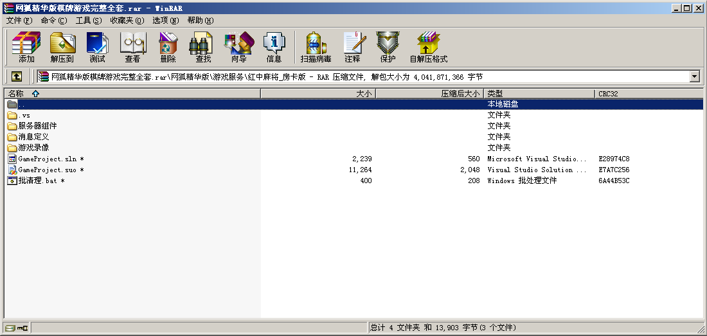Click 扫描病毒 (Virus Scan) icon
Screen dimensions: 707x336
[x=316, y=46]
